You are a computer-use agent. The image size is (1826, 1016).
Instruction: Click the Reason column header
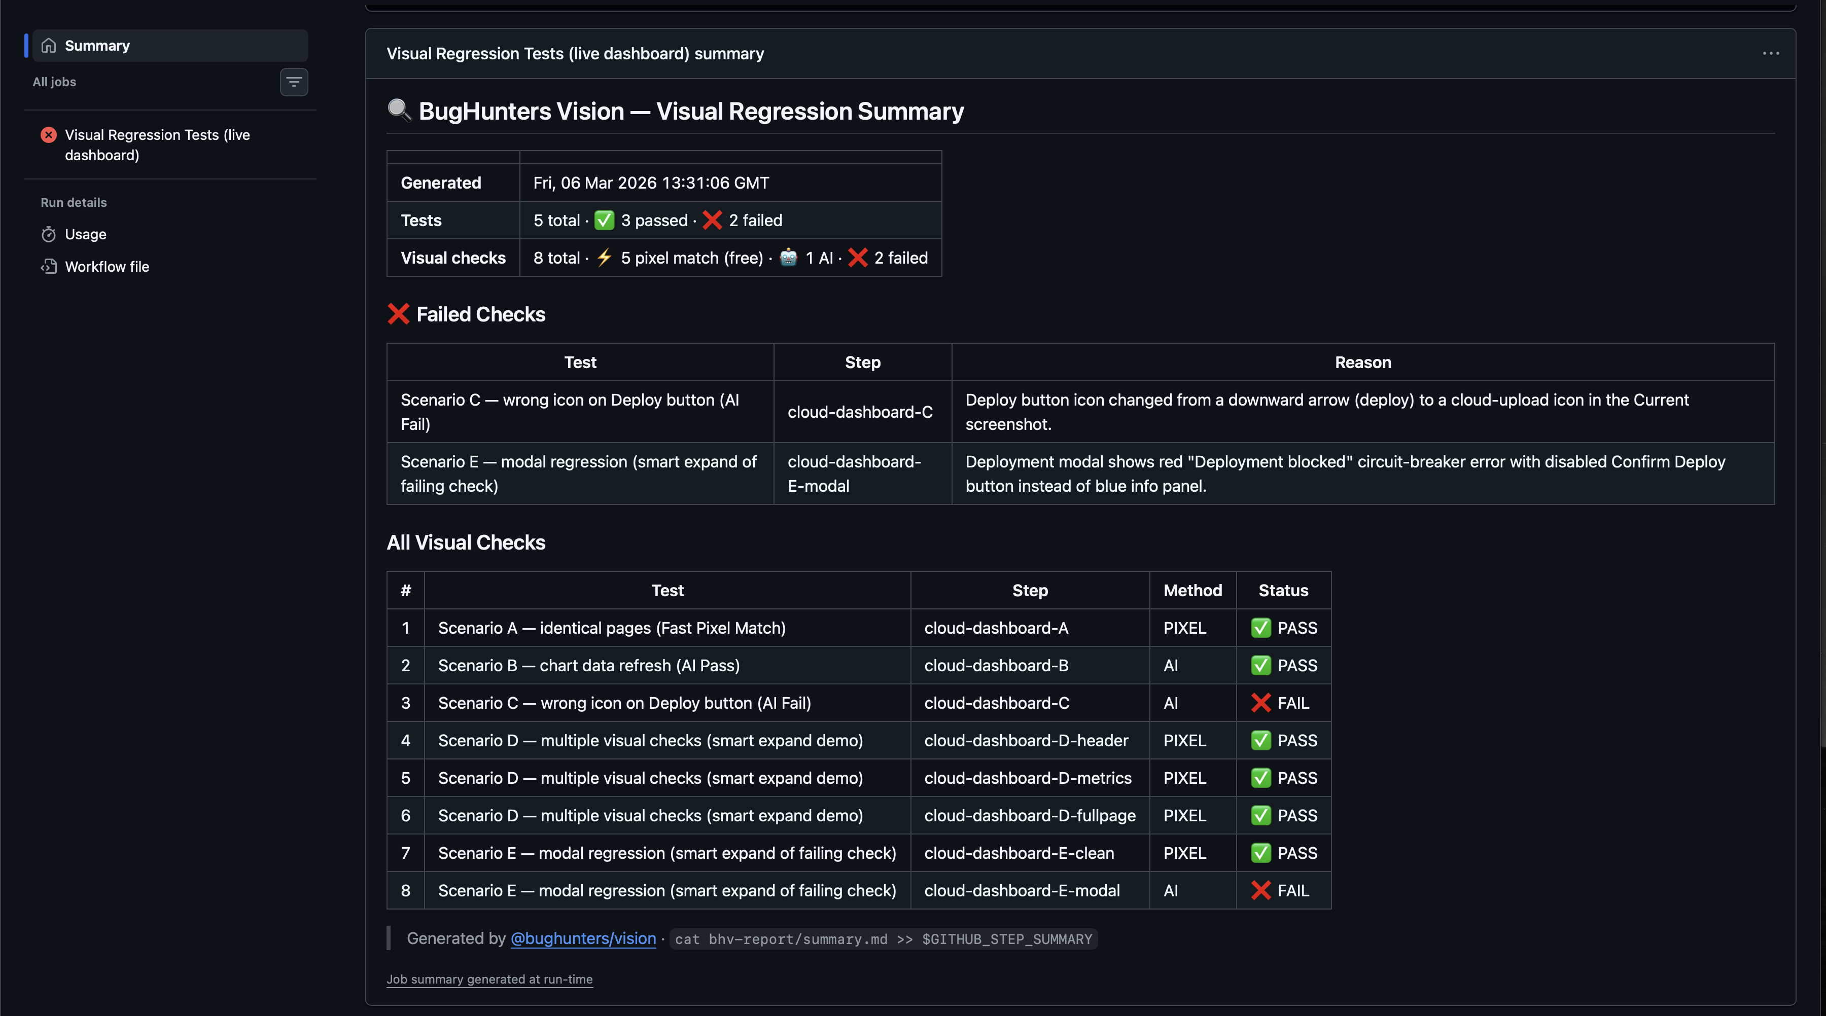1362,362
